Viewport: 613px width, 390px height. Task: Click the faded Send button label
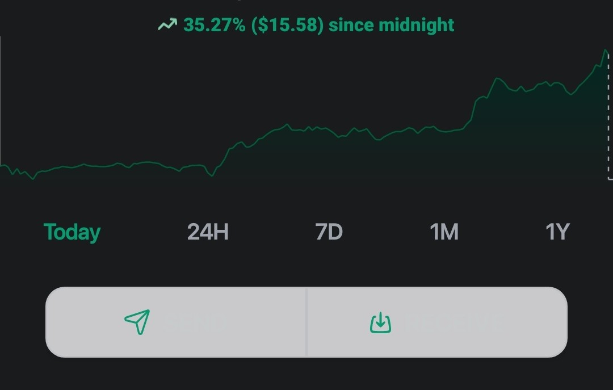[195, 322]
